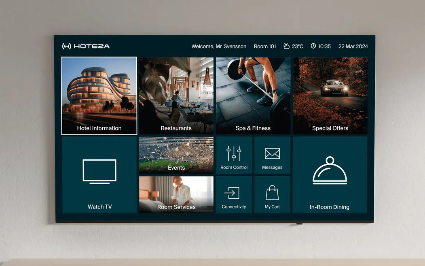
Task: Open Room Control sliders icon
Action: point(234,153)
